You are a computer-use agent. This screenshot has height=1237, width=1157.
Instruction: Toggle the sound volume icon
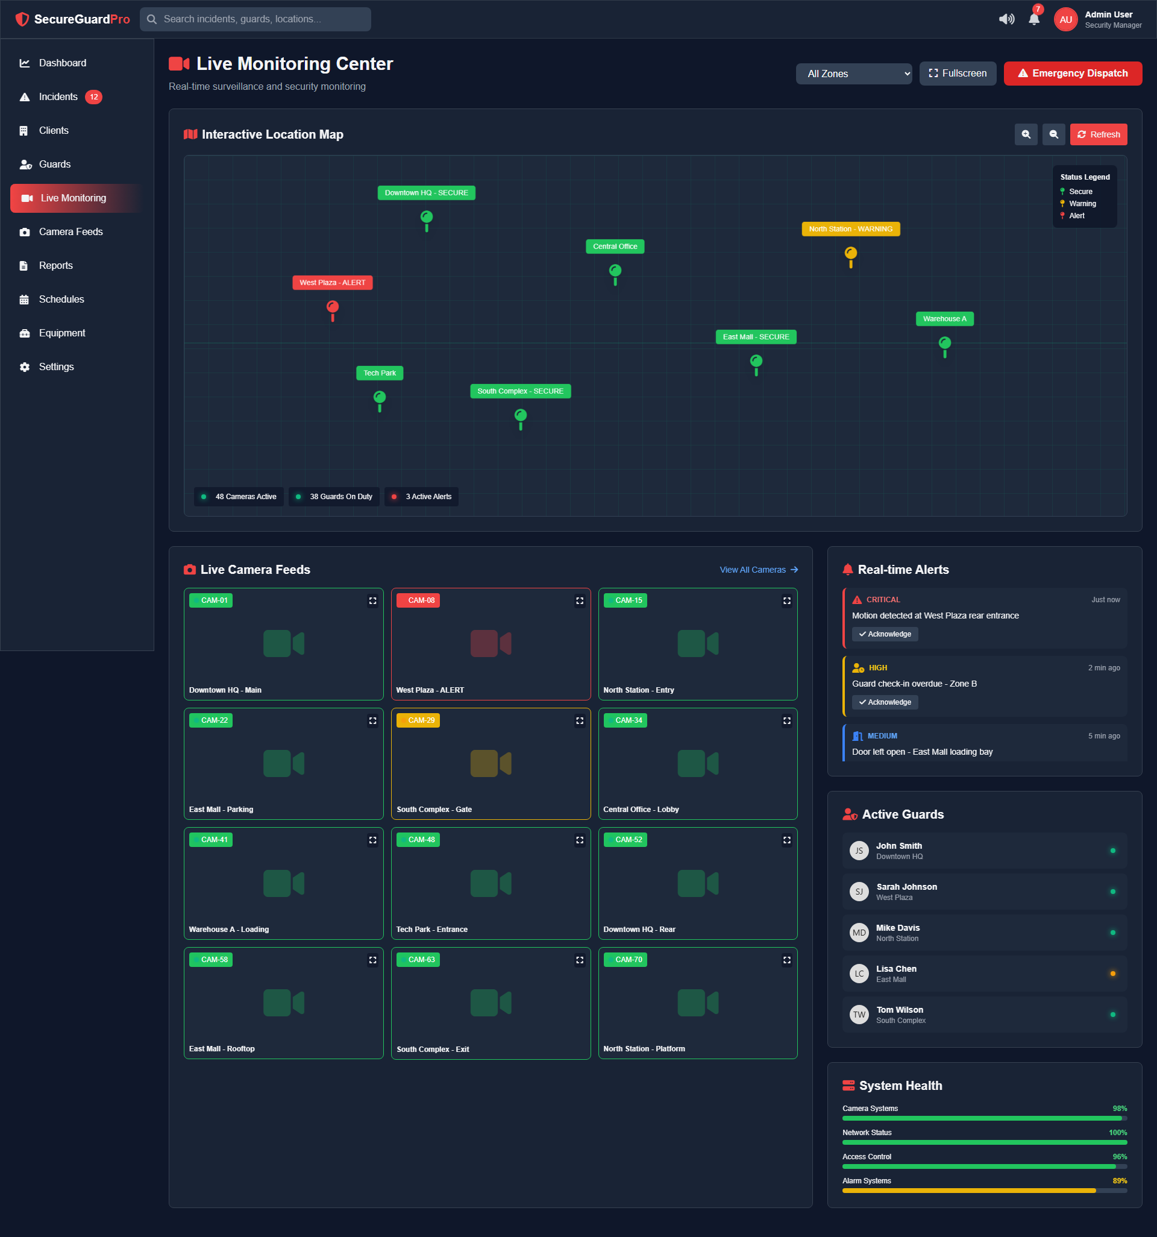coord(1006,19)
